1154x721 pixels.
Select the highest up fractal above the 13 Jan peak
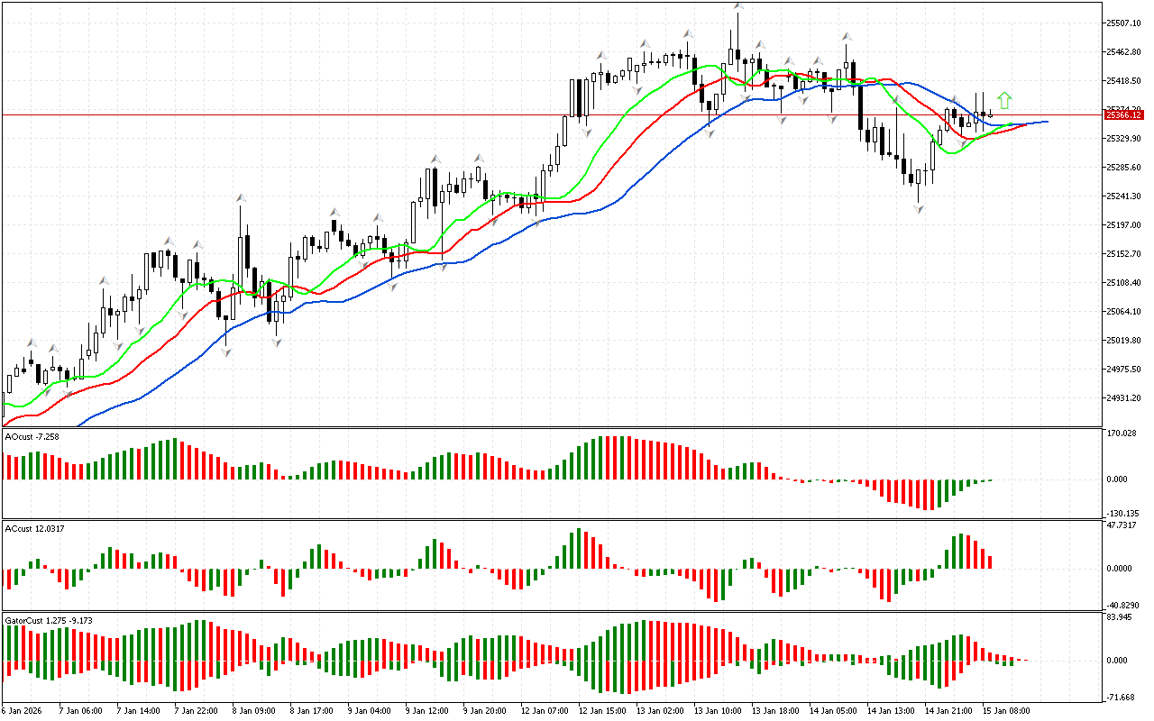click(738, 6)
